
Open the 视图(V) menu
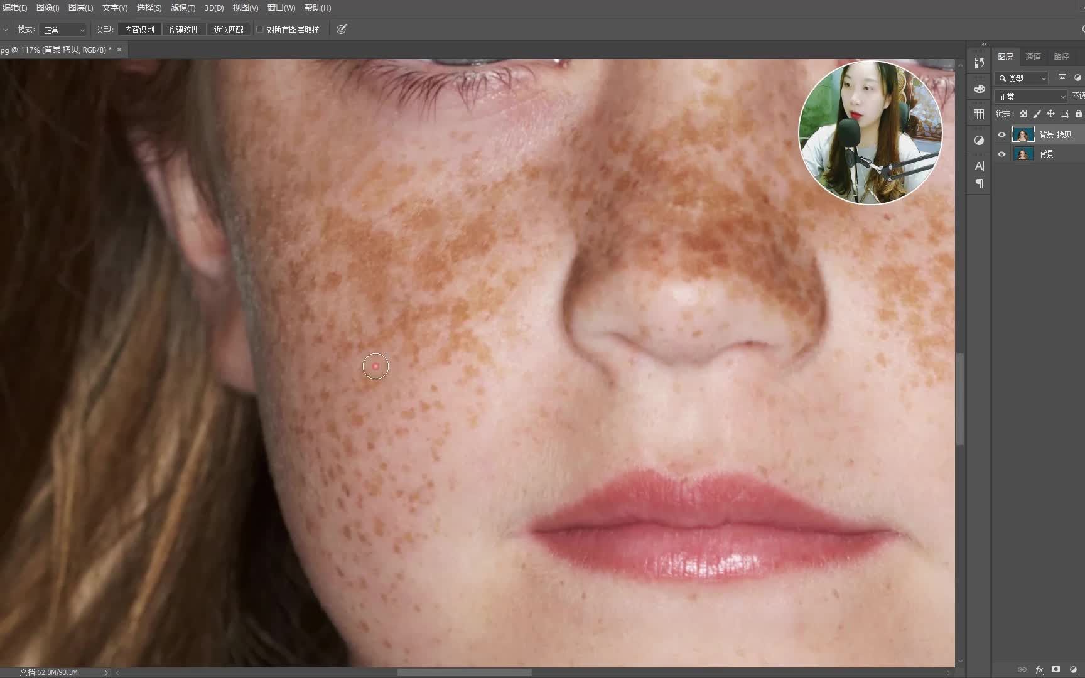coord(246,8)
